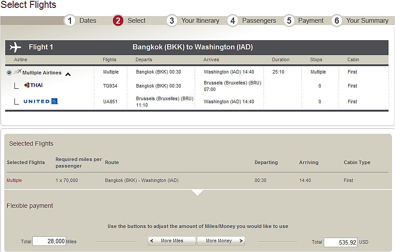Click the step 5 circle icon
The image size is (395, 252).
pyautogui.click(x=289, y=21)
